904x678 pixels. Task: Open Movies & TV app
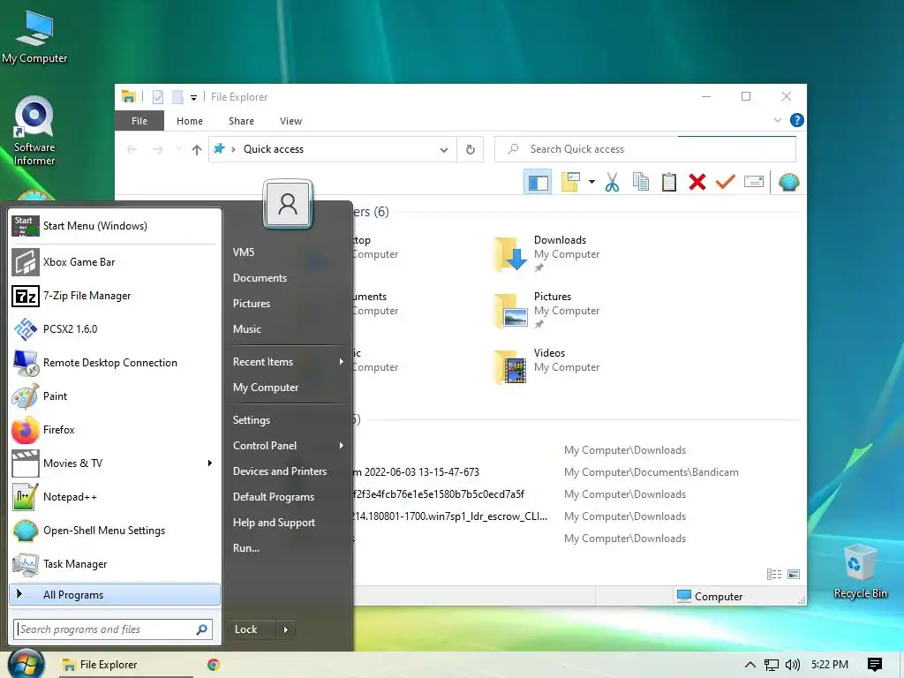115,463
